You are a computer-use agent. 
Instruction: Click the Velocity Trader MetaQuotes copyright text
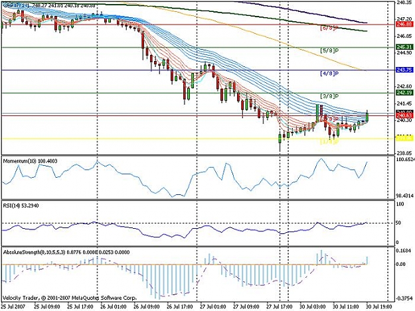69,298
